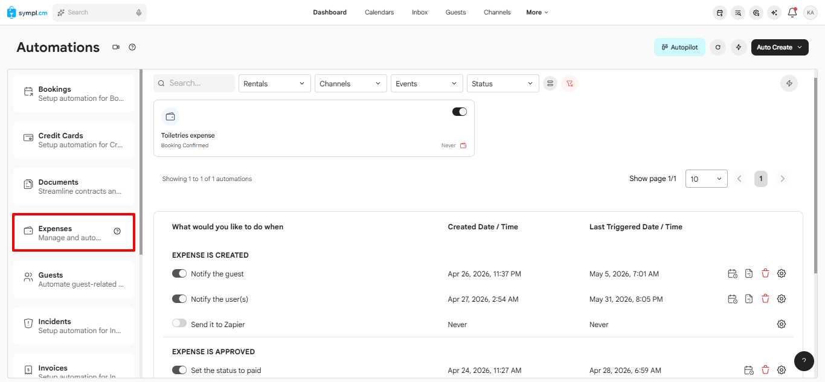Open settings gear for Notify the guest
This screenshot has height=382, width=825.
tap(782, 273)
